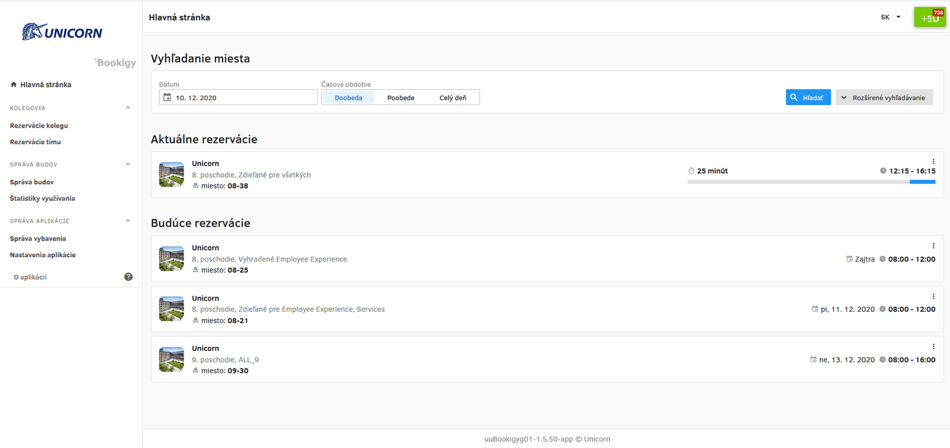The width and height of the screenshot is (950, 448).
Task: Click the timer icon beside 25 minút
Action: coord(692,171)
